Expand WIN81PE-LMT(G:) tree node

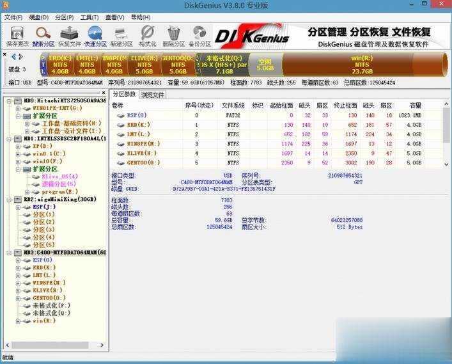pyautogui.click(x=18, y=109)
